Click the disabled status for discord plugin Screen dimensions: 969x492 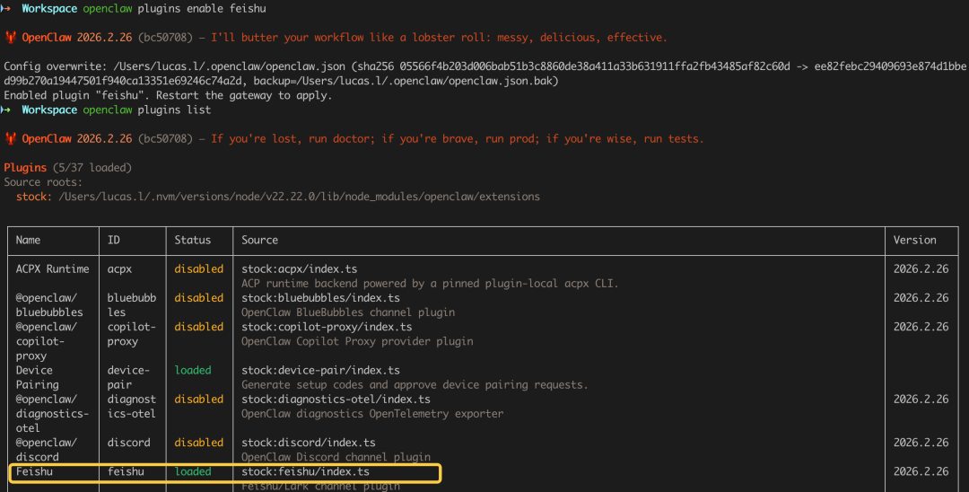(199, 443)
